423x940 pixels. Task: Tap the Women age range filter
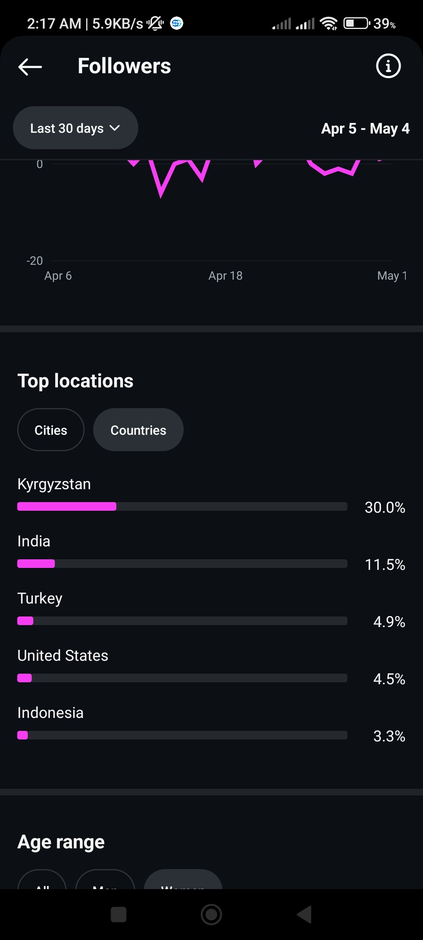tap(183, 881)
